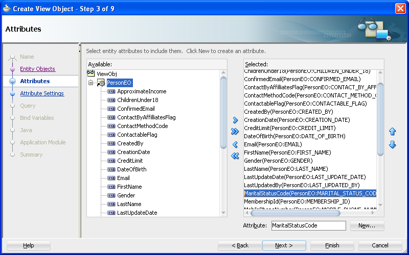Click the Selected list vertical scrollbar thumb

pyautogui.click(x=380, y=119)
